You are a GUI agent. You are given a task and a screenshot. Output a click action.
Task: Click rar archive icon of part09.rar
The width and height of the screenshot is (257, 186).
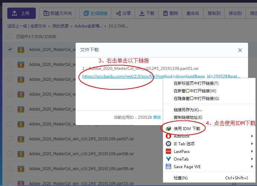tap(21, 169)
